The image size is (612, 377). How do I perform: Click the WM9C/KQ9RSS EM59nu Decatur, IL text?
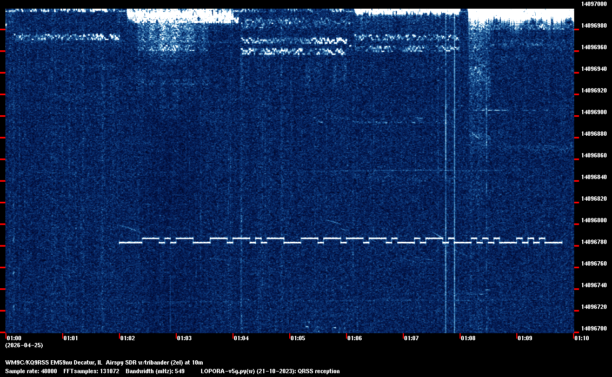(54, 362)
